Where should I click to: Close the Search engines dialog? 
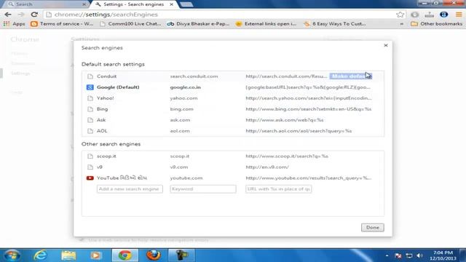point(386,45)
